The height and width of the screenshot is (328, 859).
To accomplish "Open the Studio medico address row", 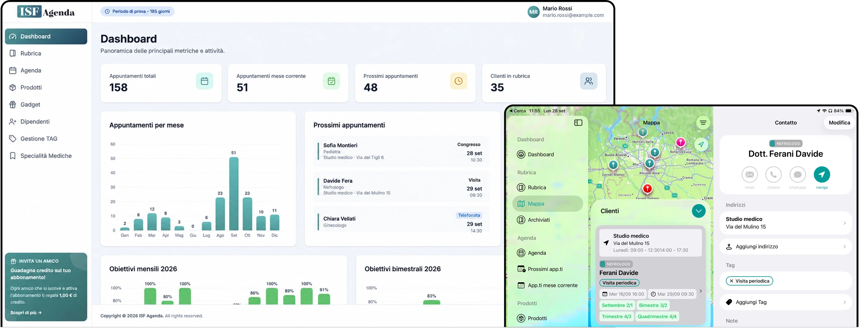I will coord(785,223).
